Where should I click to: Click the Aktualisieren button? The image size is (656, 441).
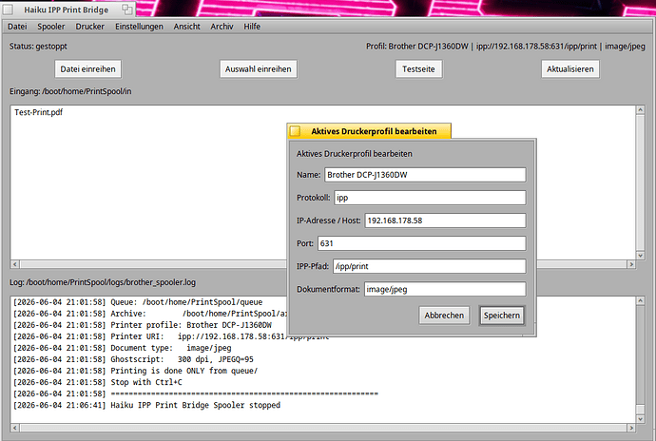pyautogui.click(x=570, y=69)
